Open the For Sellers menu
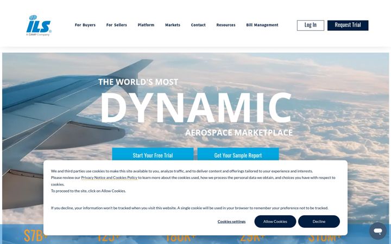 116,25
